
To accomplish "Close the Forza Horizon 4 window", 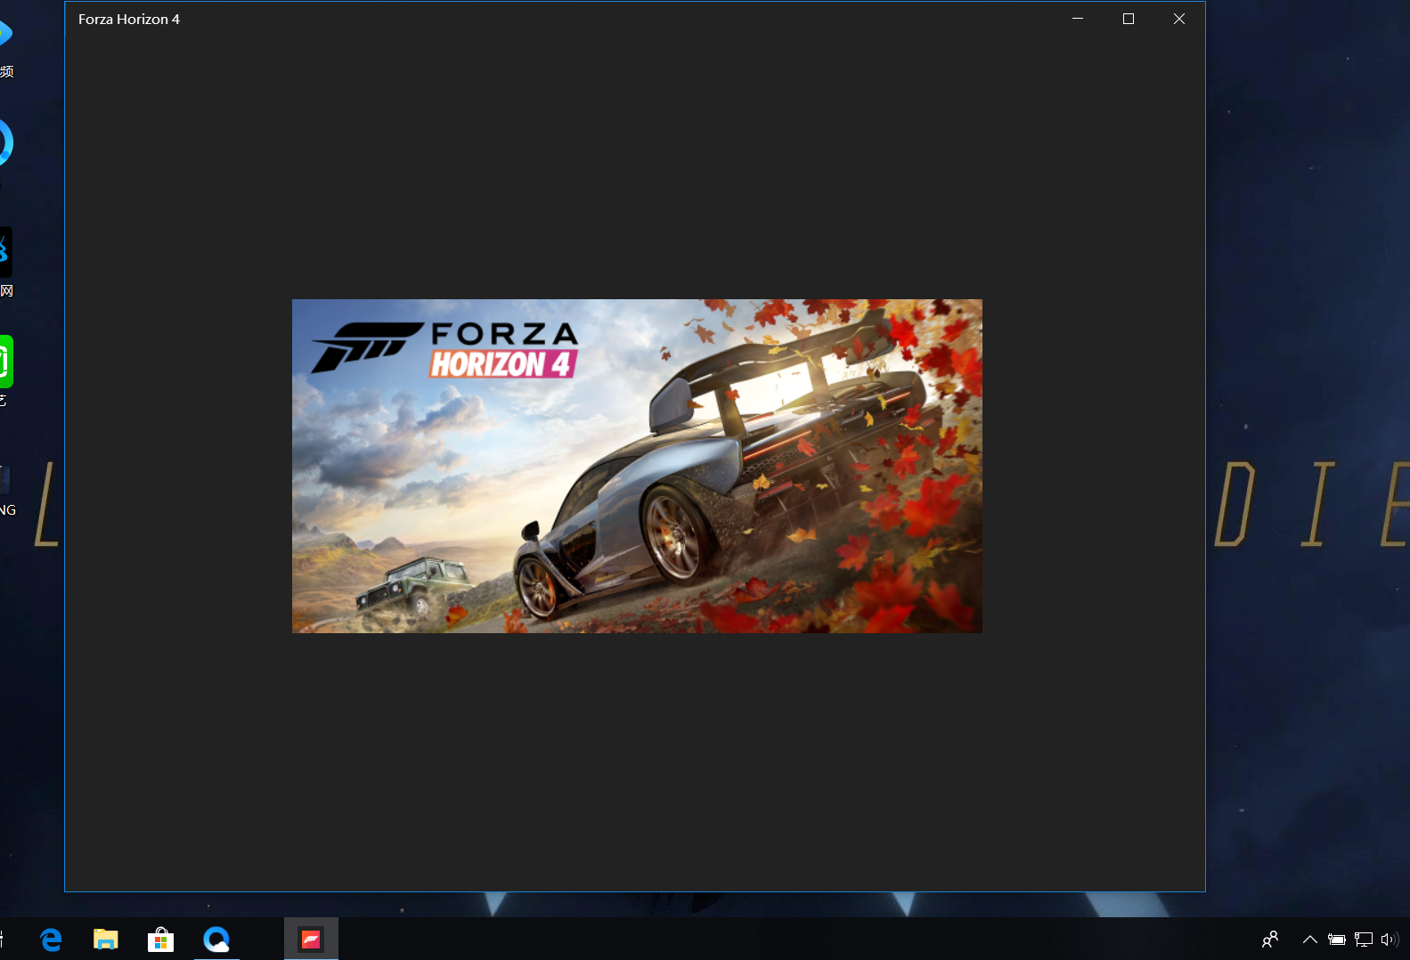I will click(1179, 19).
